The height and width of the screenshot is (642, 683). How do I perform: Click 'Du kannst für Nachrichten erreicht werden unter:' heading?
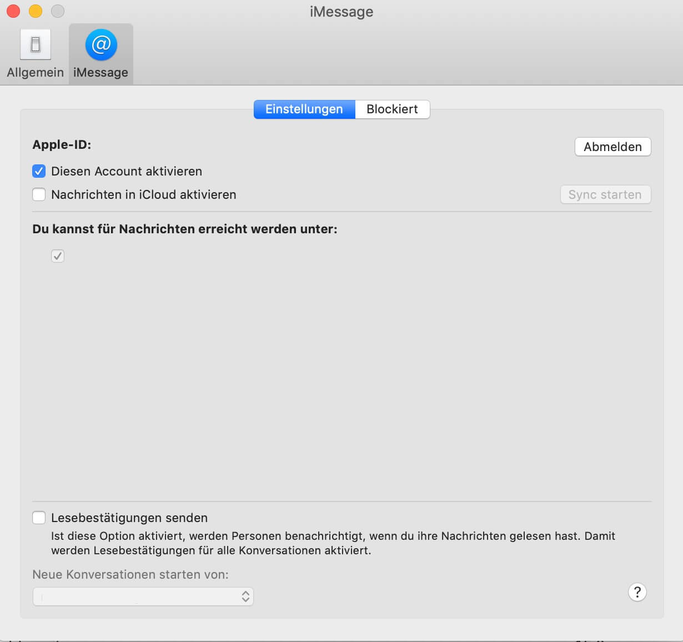[185, 229]
